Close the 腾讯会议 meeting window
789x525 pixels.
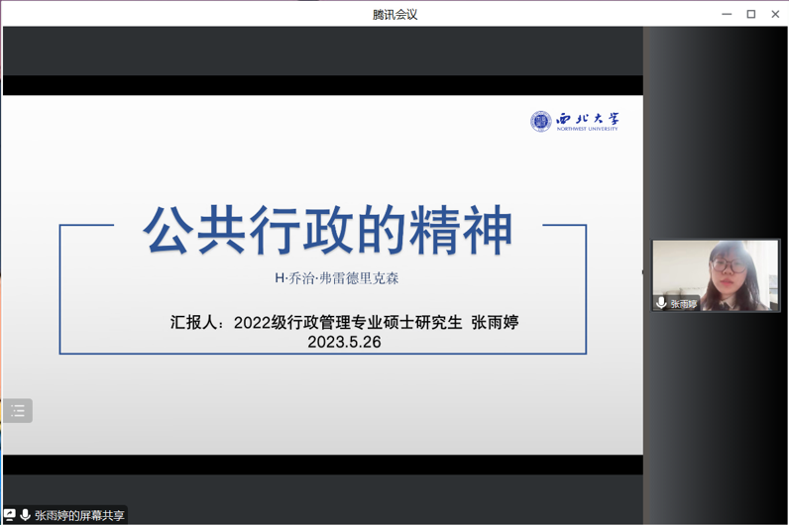774,14
